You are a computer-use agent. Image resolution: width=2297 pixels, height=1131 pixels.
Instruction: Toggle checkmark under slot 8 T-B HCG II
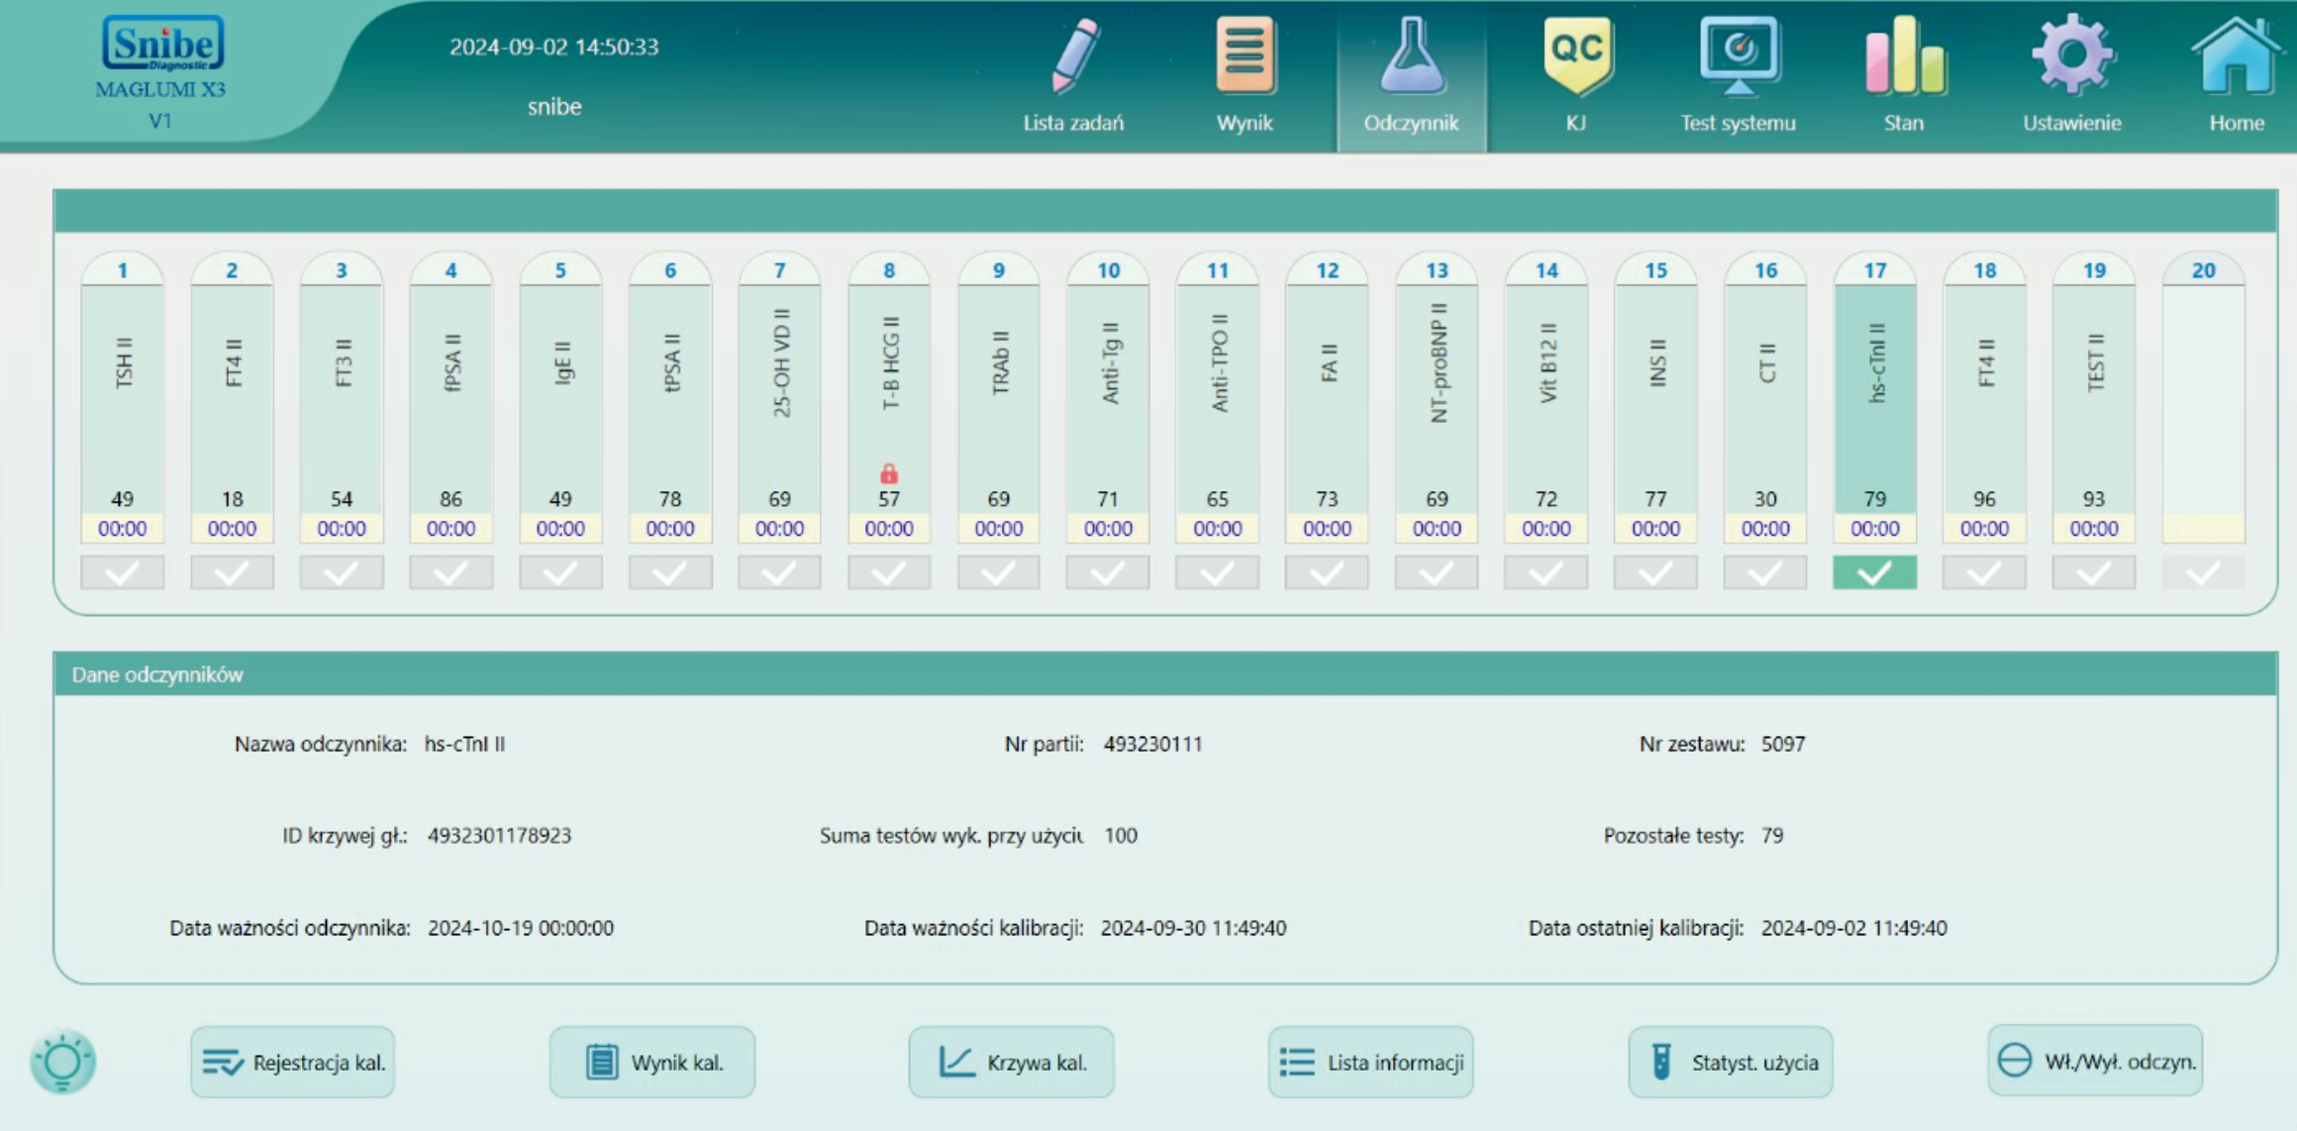click(889, 572)
